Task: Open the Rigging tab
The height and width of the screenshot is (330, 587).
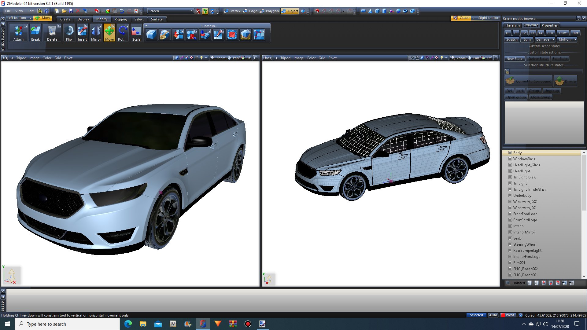Action: click(121, 19)
